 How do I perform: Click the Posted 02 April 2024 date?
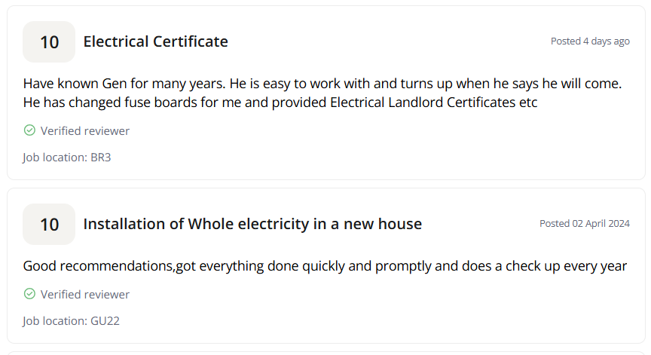585,223
